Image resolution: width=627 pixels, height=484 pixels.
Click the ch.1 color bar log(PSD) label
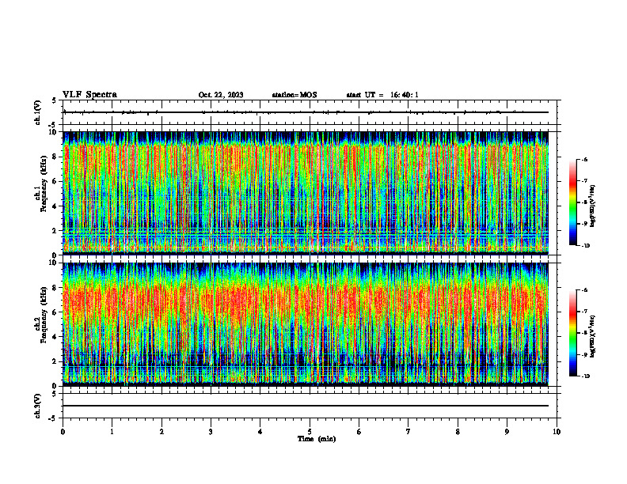(x=593, y=206)
